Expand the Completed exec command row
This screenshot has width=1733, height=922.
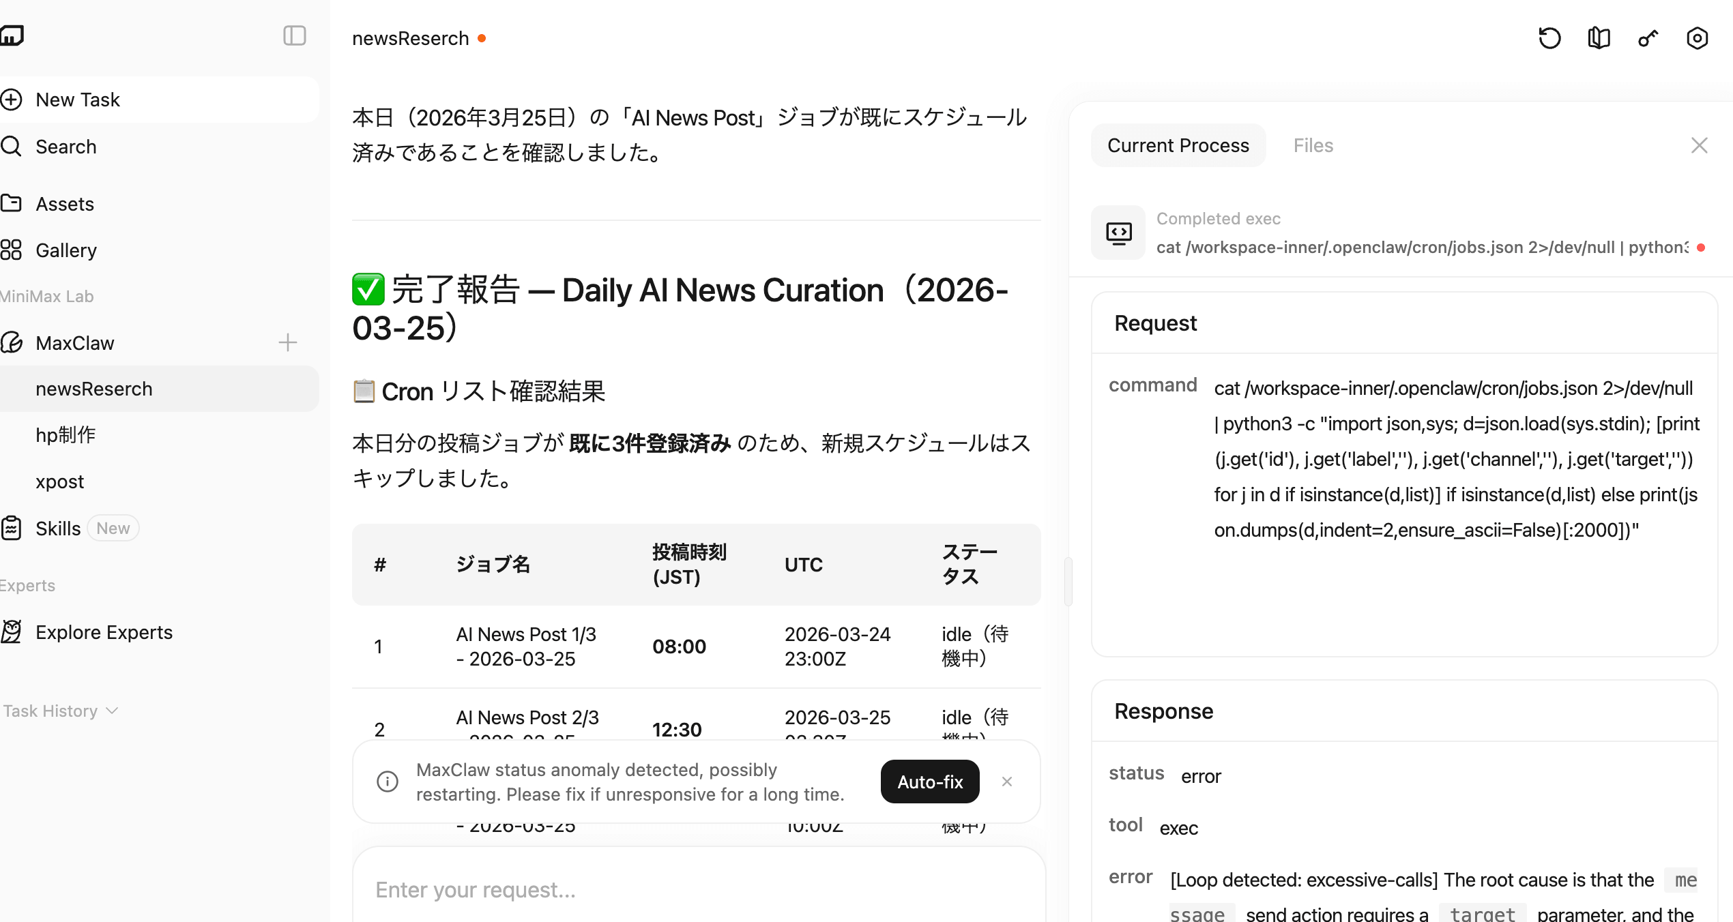point(1422,247)
